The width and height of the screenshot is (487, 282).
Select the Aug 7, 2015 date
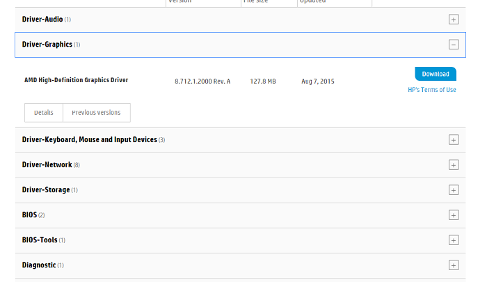[x=318, y=81]
